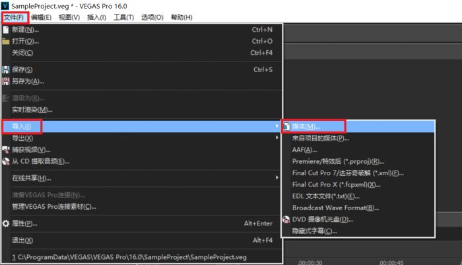Image resolution: width=462 pixels, height=265 pixels.
Task: Click the new document icon beside 新建
Action: (x=5, y=30)
